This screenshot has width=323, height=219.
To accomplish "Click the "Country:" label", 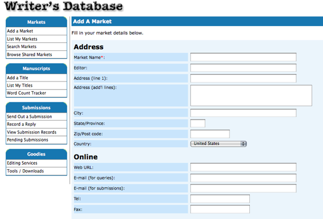I will pos(82,144).
